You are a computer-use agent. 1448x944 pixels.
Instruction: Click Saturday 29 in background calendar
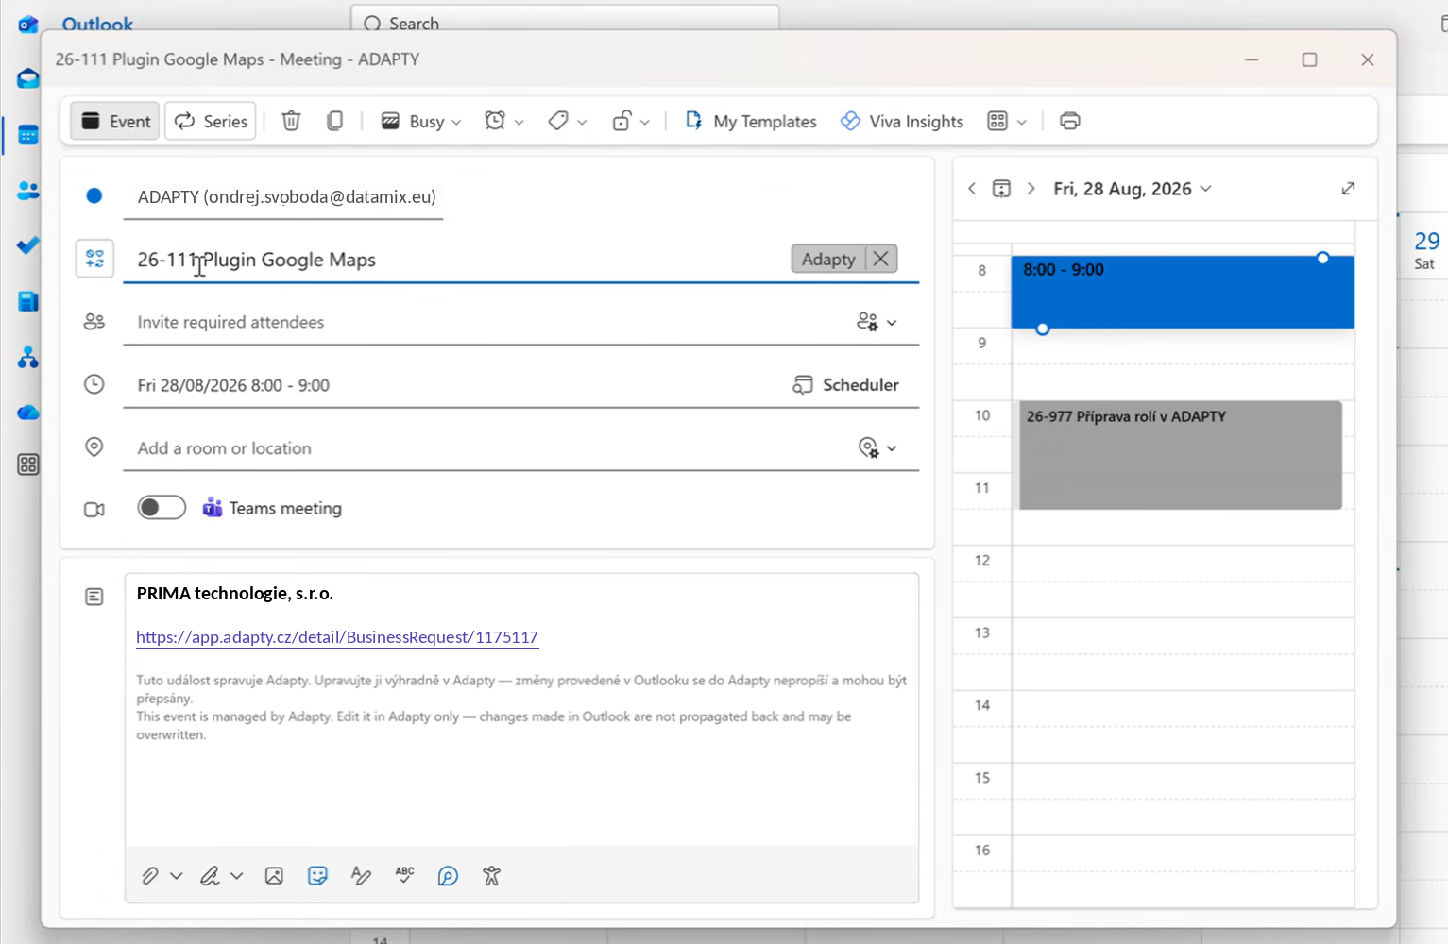click(1426, 249)
